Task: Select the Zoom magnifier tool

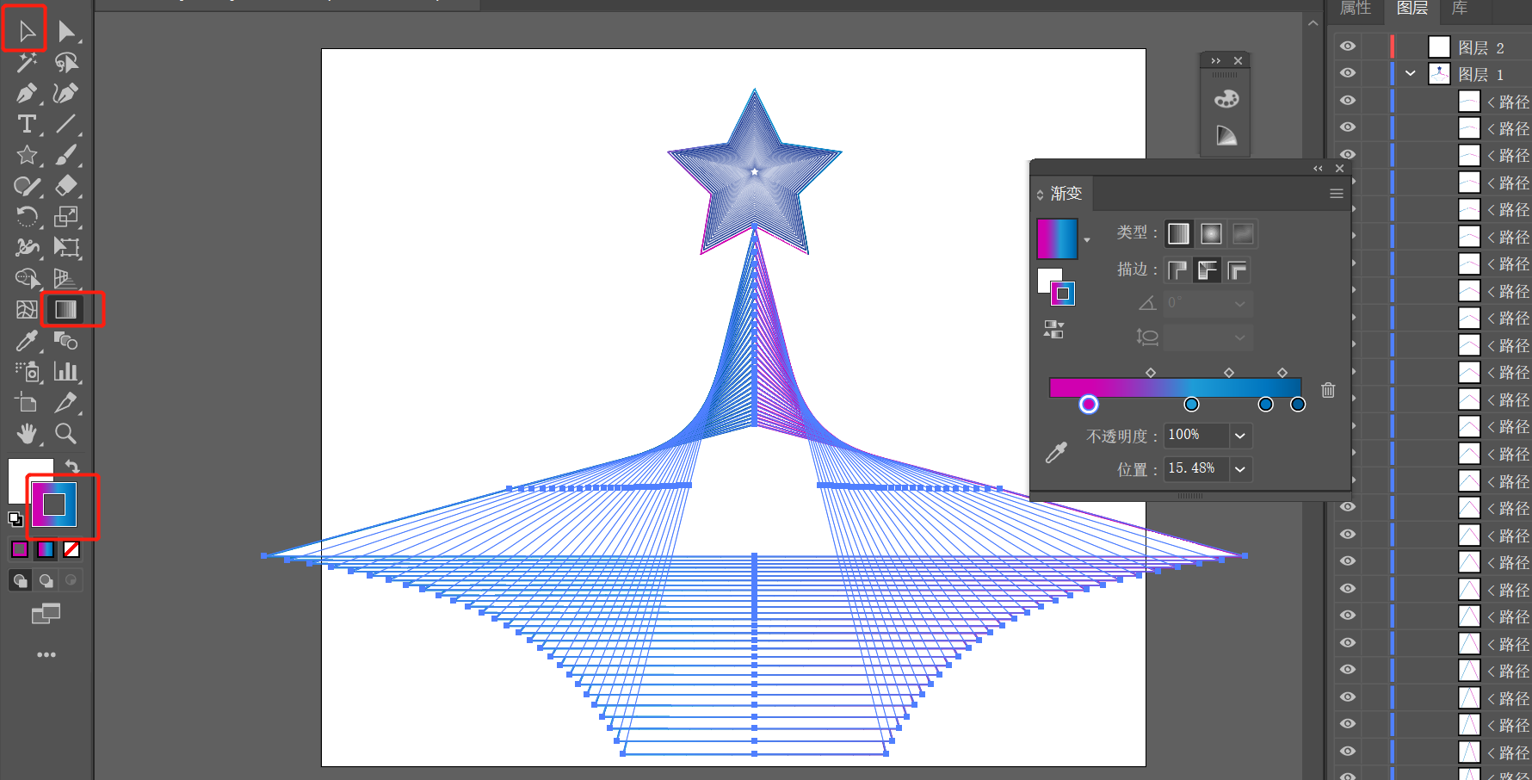Action: pos(66,434)
